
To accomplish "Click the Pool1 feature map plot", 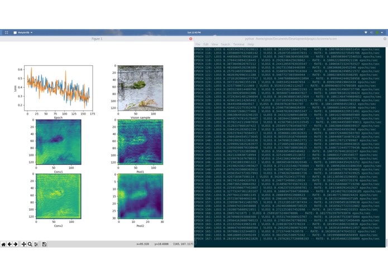I will click(x=141, y=142).
